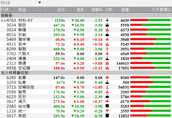Viewport: 172px width, 118px height.
Task: Select stock code 6223
Action: click(11, 97)
